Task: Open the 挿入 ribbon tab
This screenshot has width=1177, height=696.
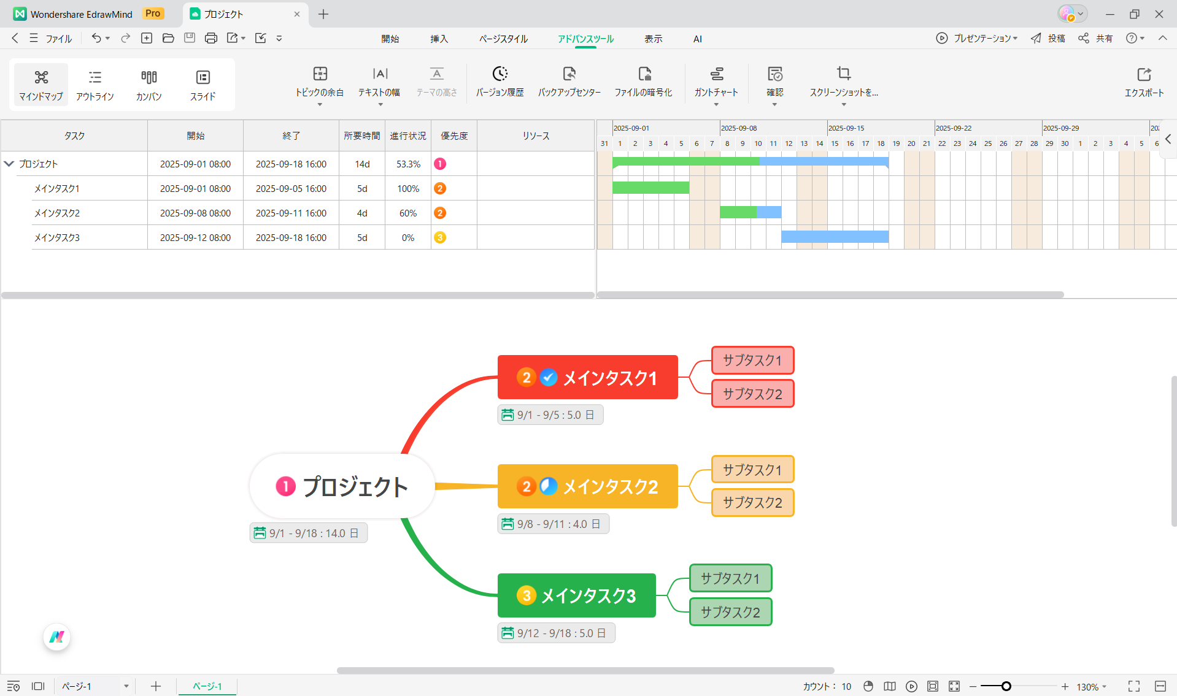Action: tap(439, 39)
